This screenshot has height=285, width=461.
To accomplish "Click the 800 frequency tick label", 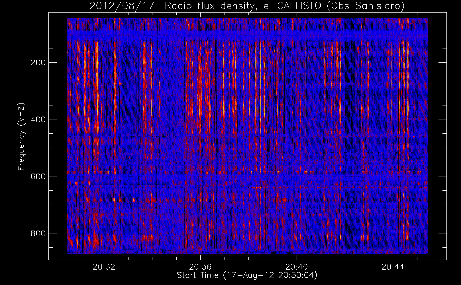I will click(x=38, y=233).
